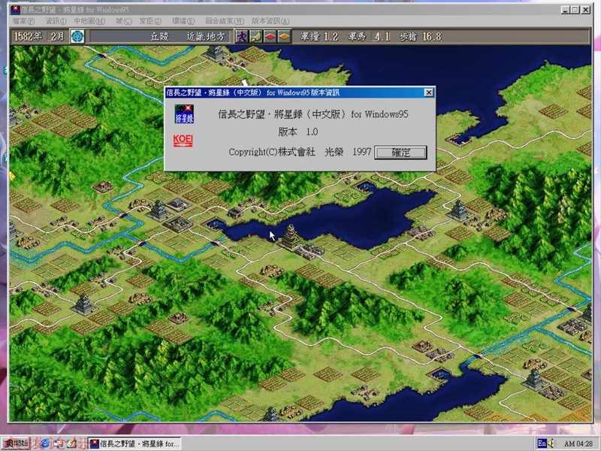Open the 城(C) menu

click(x=124, y=21)
